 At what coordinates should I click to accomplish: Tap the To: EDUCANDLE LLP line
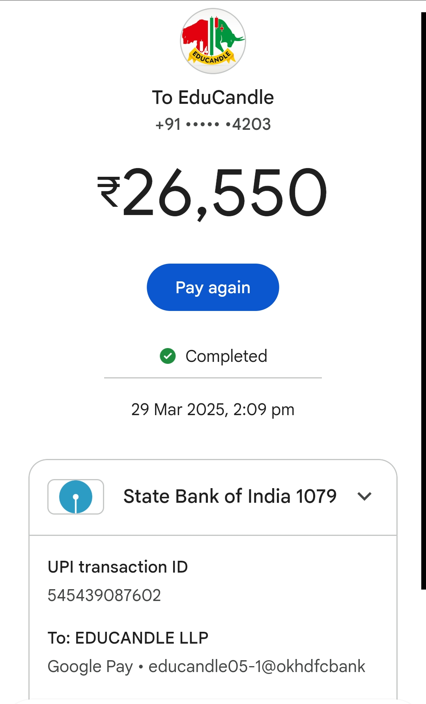(x=128, y=638)
